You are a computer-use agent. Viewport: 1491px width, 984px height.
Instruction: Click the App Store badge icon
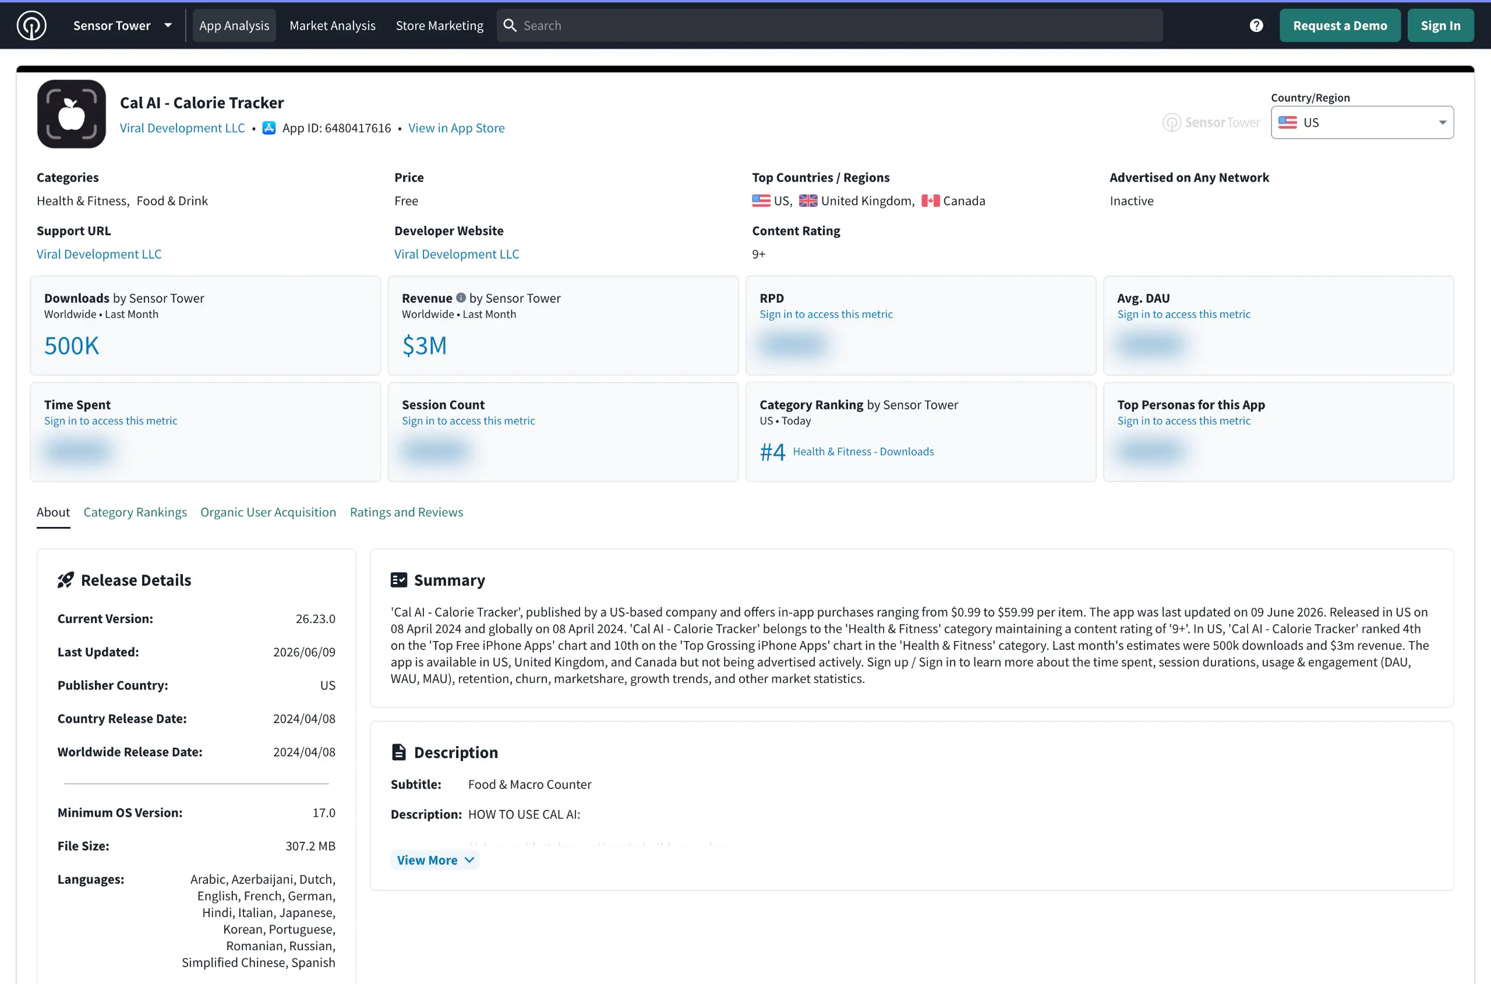pos(268,128)
